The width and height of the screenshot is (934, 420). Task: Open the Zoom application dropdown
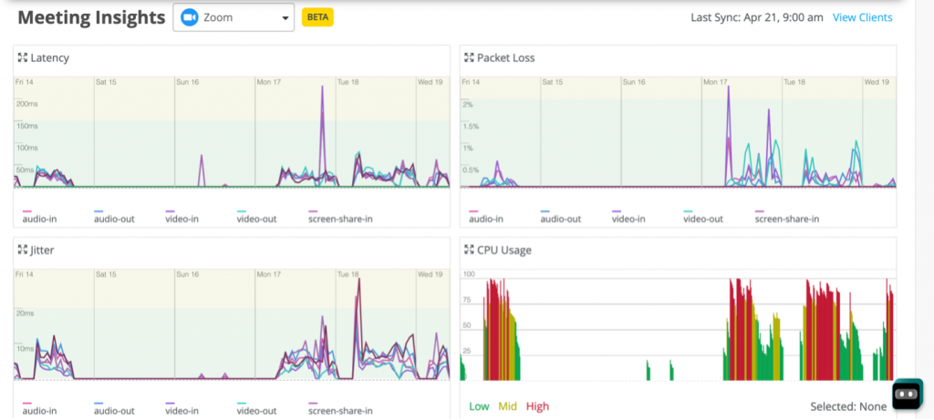pyautogui.click(x=233, y=17)
